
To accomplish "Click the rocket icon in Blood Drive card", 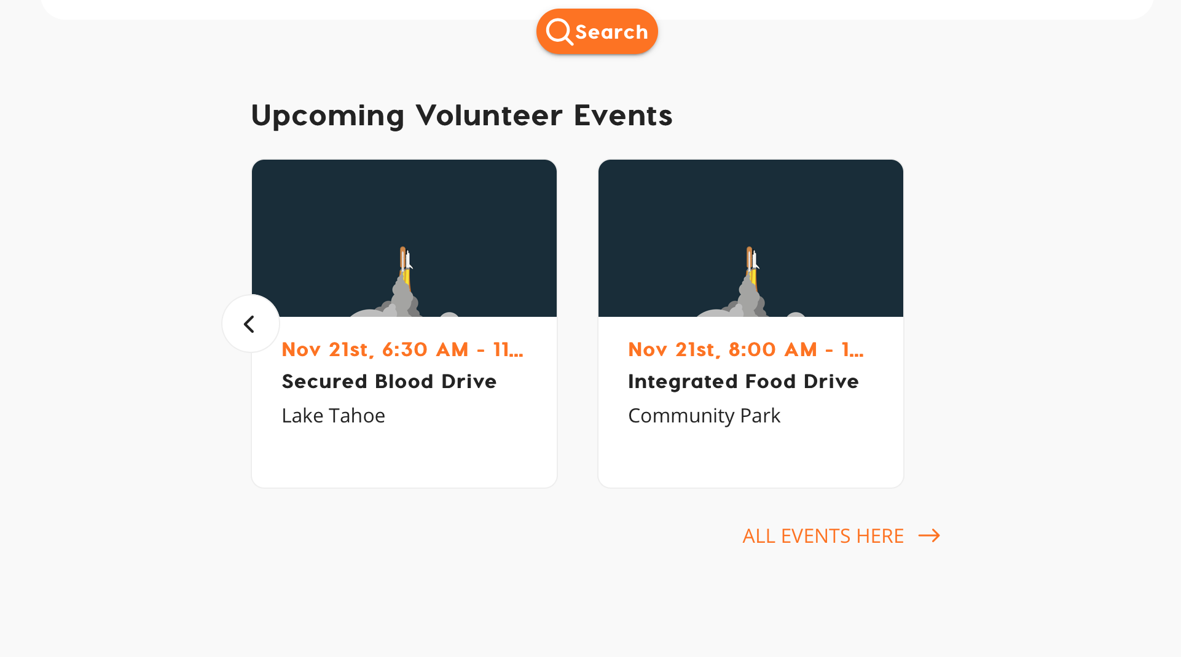I will pyautogui.click(x=406, y=264).
